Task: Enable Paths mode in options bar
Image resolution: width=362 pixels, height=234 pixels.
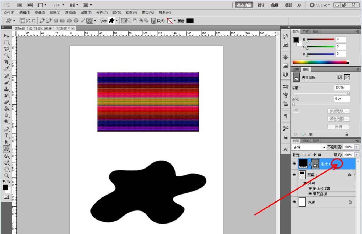Action: 28,21
